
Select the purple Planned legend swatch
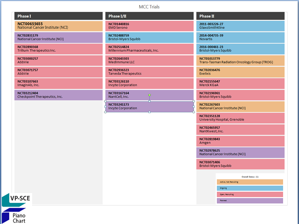click(250, 201)
